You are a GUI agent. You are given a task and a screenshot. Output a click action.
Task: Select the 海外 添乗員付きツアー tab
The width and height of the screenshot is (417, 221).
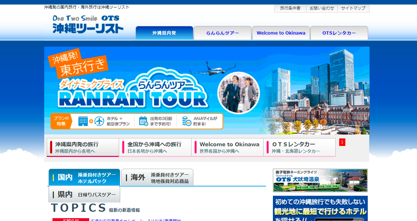(x=157, y=178)
